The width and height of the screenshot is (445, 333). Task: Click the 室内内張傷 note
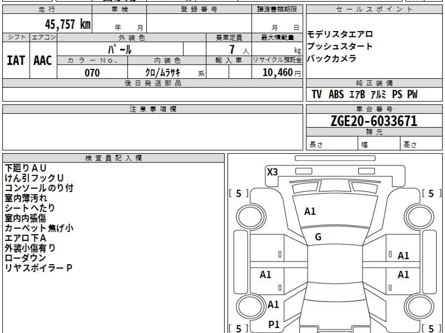pos(25,218)
